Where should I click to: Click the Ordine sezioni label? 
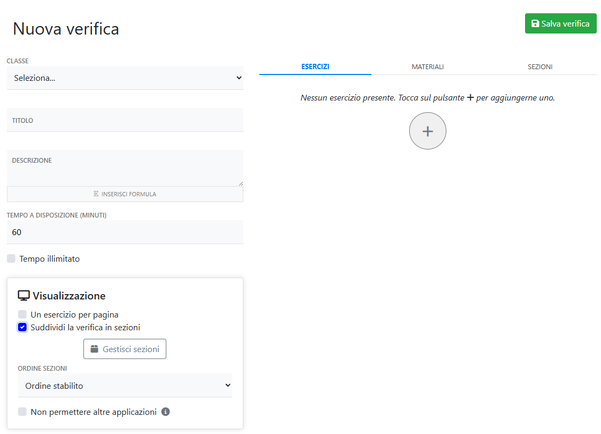click(42, 369)
